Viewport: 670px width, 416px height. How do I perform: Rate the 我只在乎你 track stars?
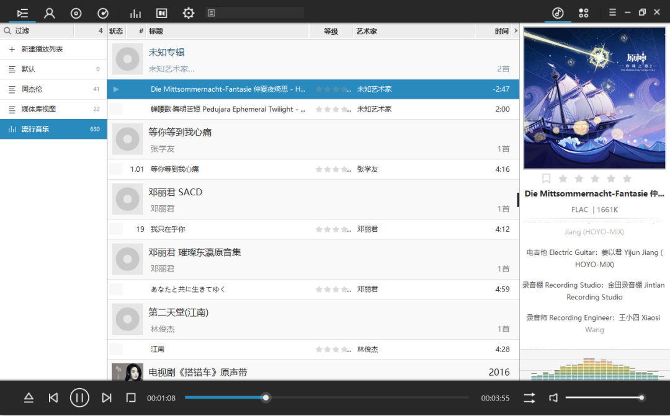333,229
